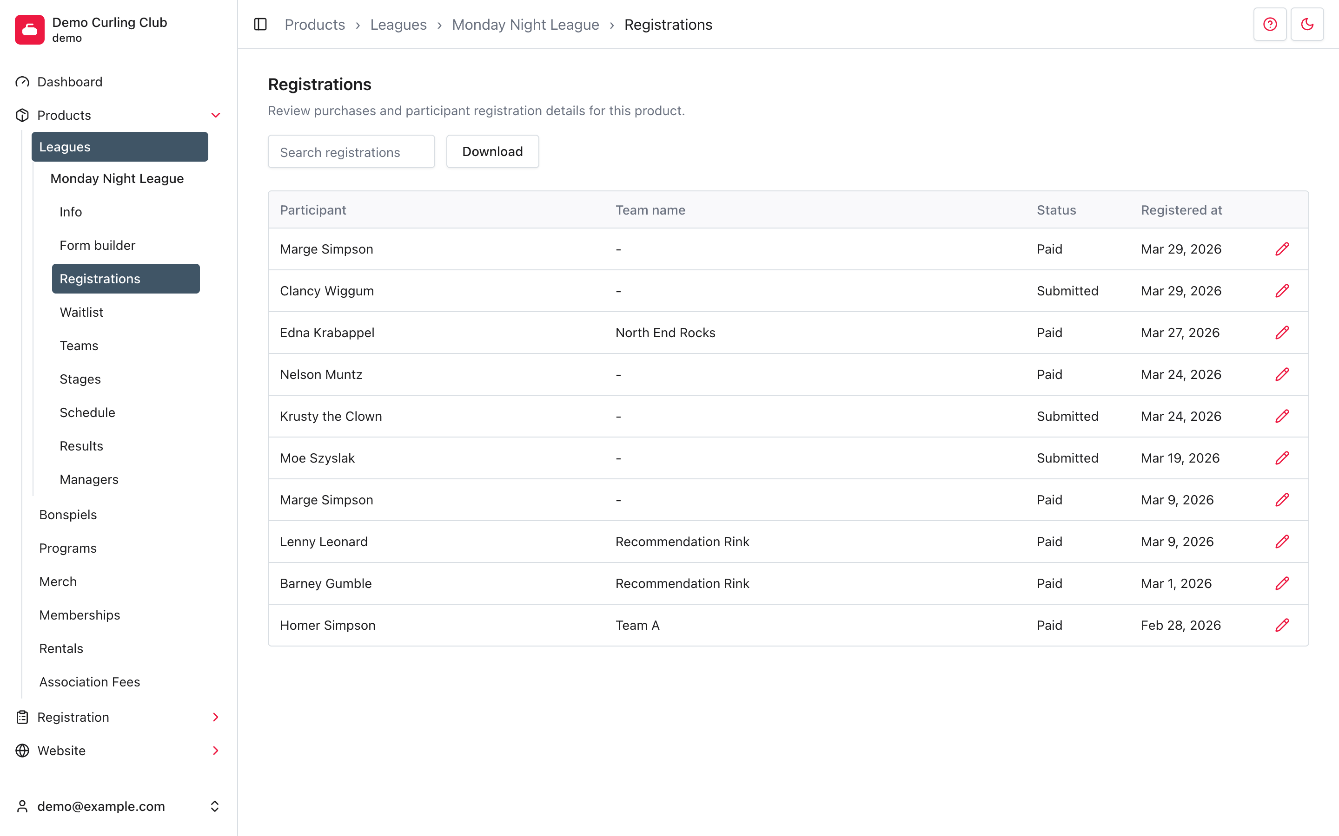
Task: Edit Clancy Wiggum's registration
Action: (x=1282, y=291)
